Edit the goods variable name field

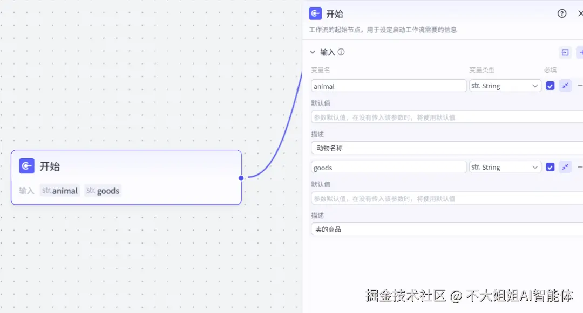[x=389, y=167]
